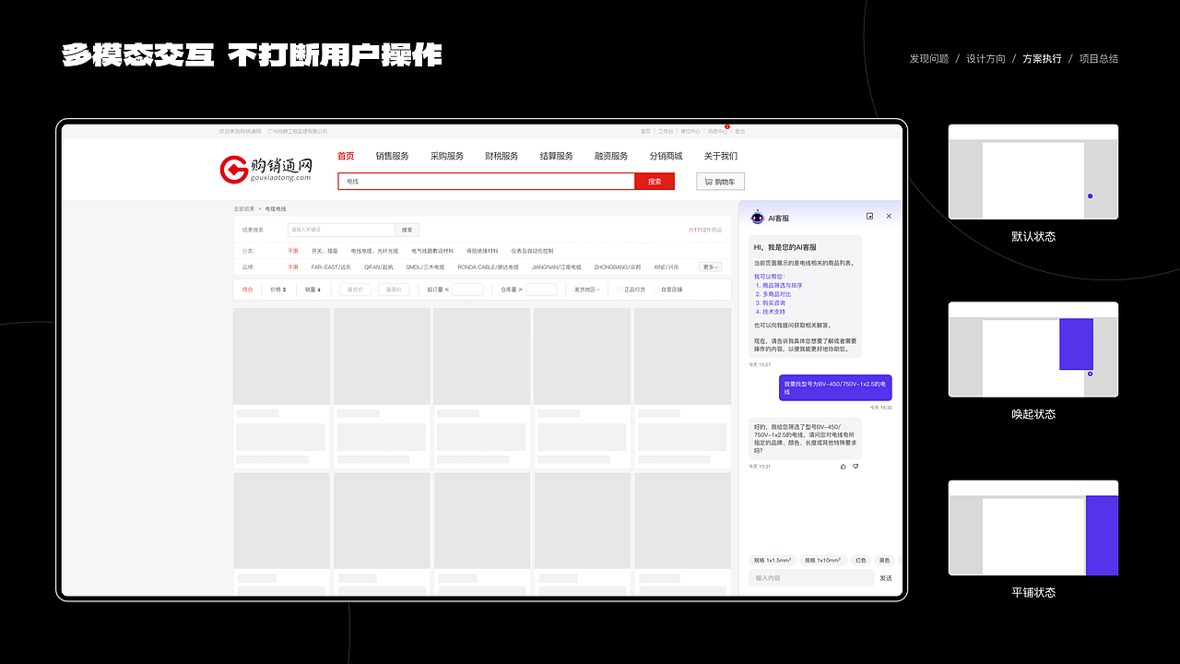Filter by brand JIANGNAN/江南电缆
This screenshot has width=1180, height=664.
click(x=556, y=267)
